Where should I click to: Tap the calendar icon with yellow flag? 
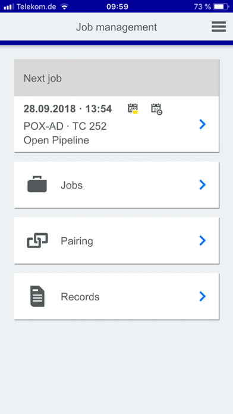(x=133, y=109)
